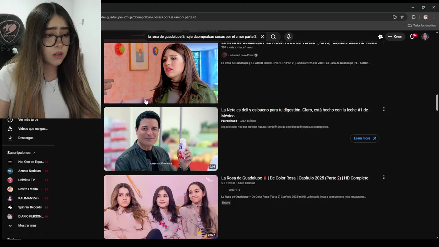Play the De Color Rosa thumbnail

pyautogui.click(x=161, y=207)
